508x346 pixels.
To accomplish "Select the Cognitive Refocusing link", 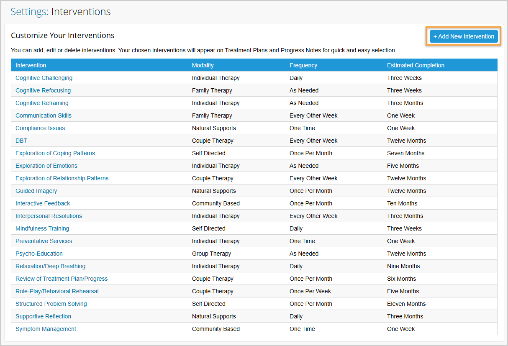I will tap(43, 90).
